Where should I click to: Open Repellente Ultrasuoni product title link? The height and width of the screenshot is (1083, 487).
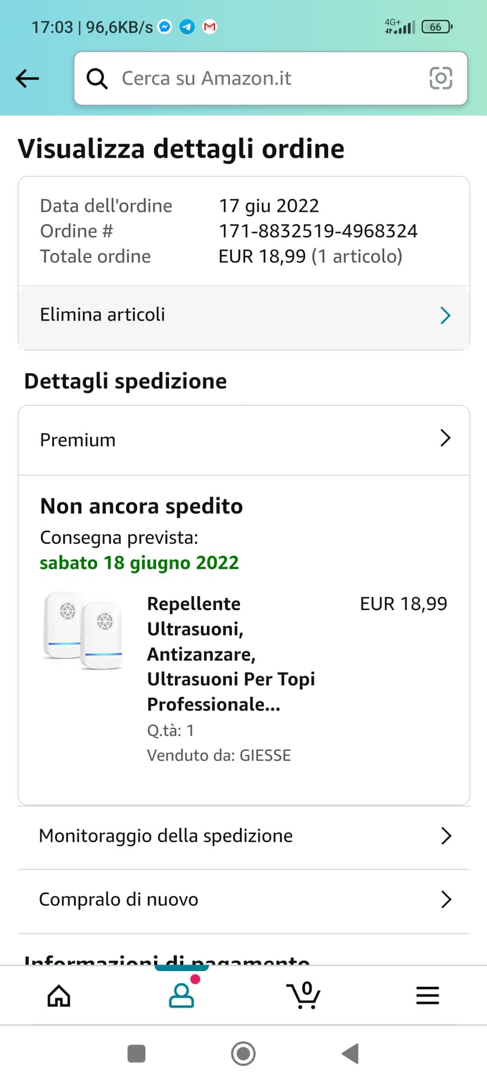[231, 653]
